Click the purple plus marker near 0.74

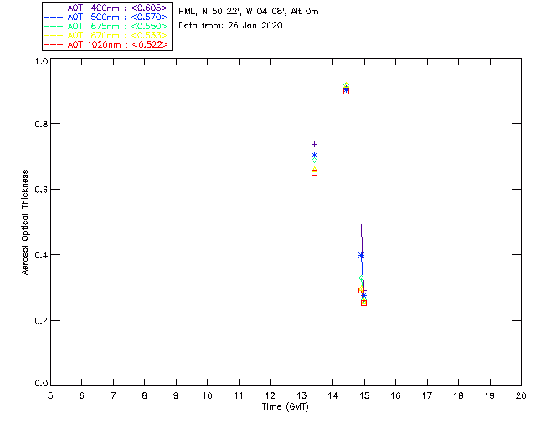[315, 145]
